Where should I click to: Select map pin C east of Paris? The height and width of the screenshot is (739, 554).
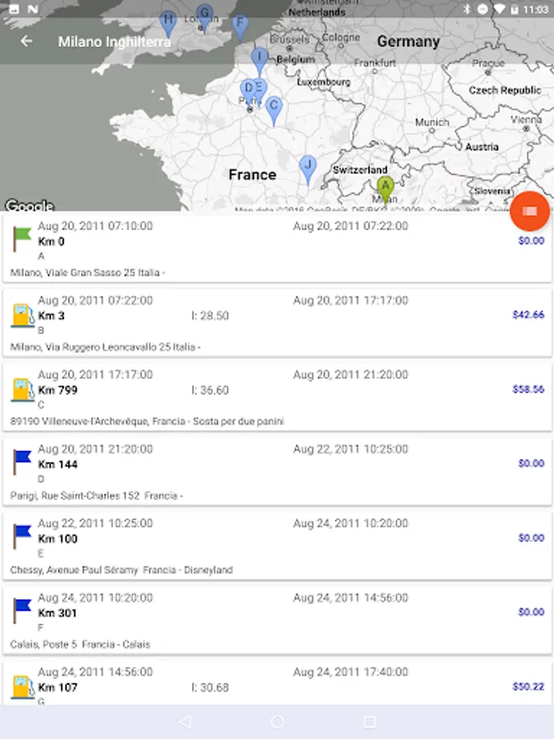(273, 111)
